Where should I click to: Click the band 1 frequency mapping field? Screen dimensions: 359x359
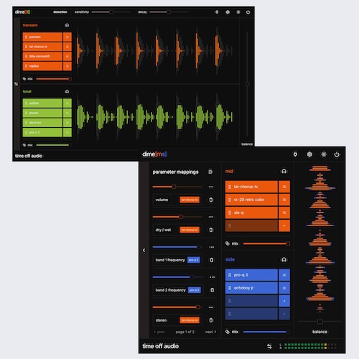click(177, 260)
